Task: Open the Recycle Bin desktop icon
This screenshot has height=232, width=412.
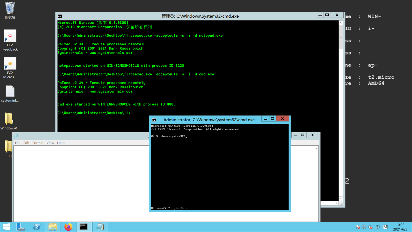Action: pyautogui.click(x=10, y=10)
